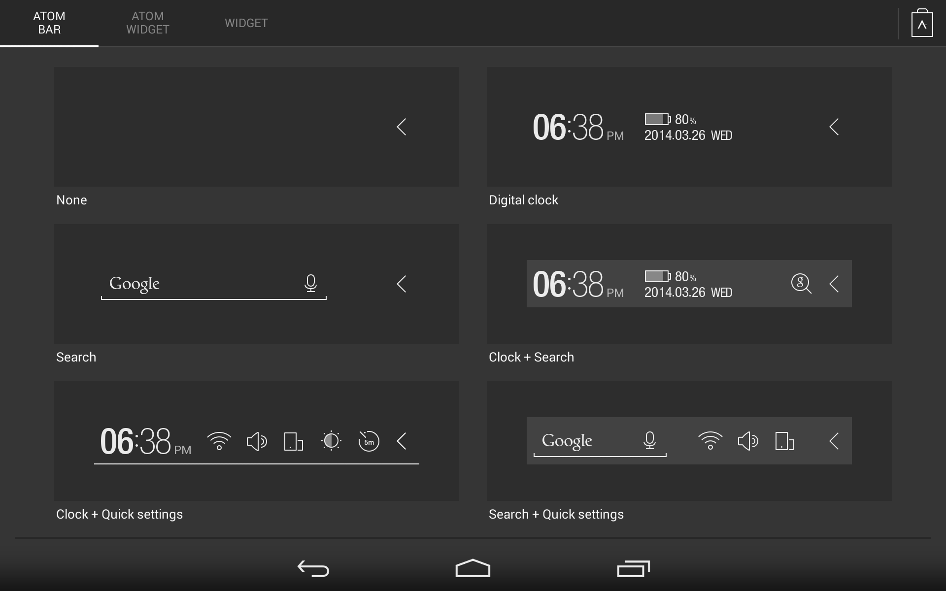Viewport: 946px width, 591px height.
Task: Click the 'Search' label
Action: (x=76, y=357)
